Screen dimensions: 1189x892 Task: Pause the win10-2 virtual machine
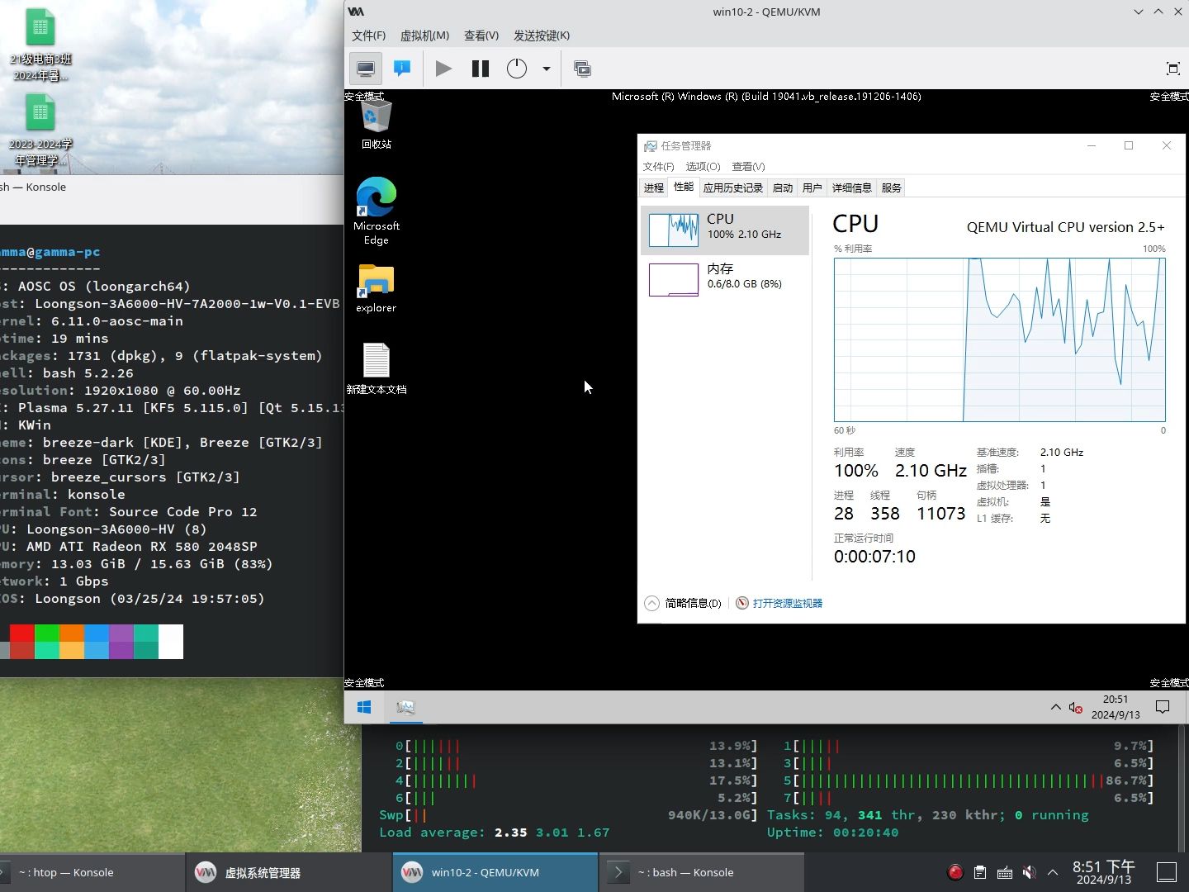481,69
